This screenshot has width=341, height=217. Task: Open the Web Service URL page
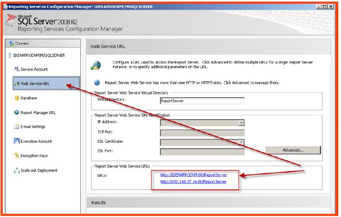click(46, 83)
